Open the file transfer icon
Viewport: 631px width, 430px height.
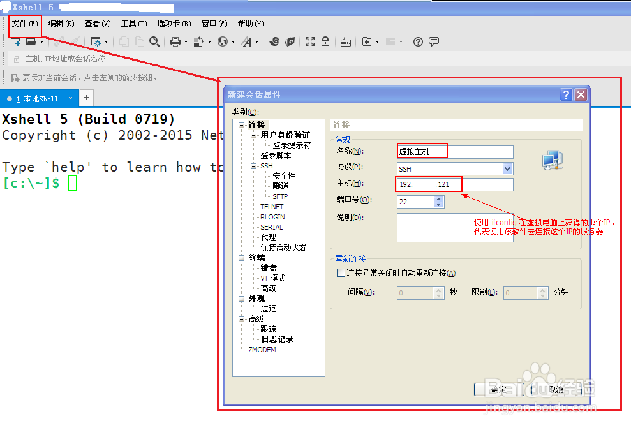pos(199,42)
